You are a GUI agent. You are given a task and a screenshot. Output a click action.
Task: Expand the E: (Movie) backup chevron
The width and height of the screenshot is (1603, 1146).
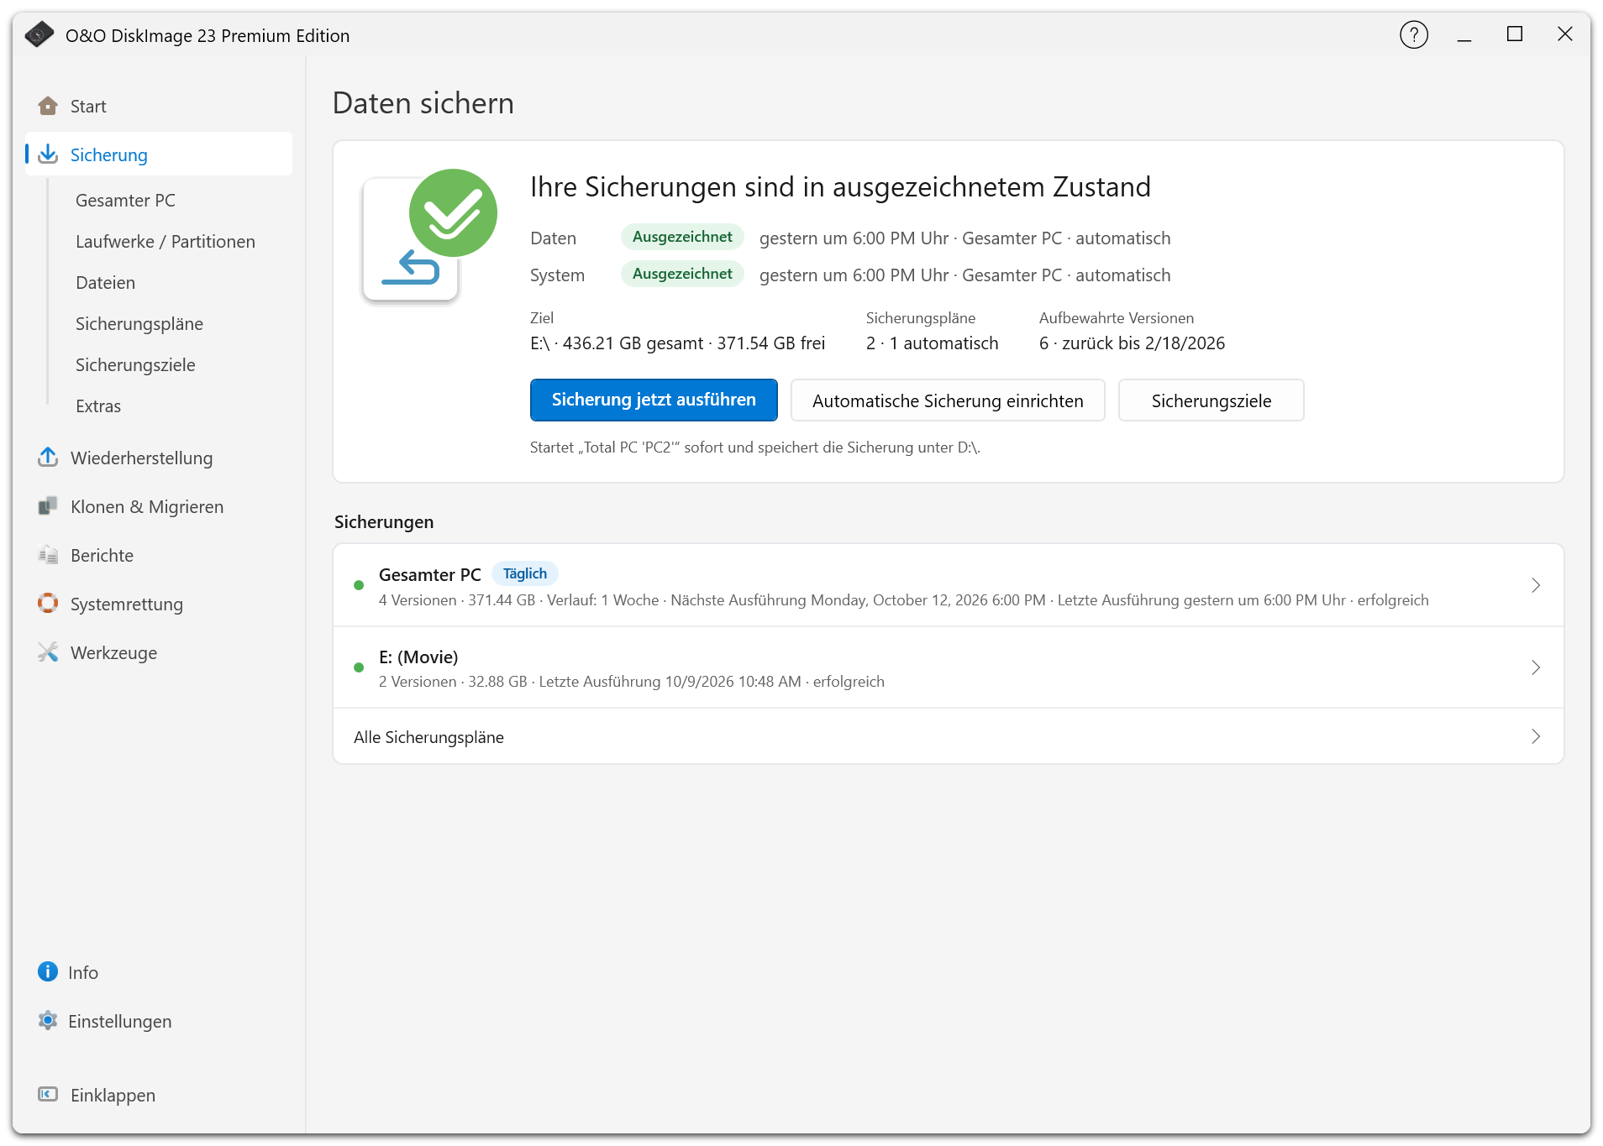pos(1536,667)
